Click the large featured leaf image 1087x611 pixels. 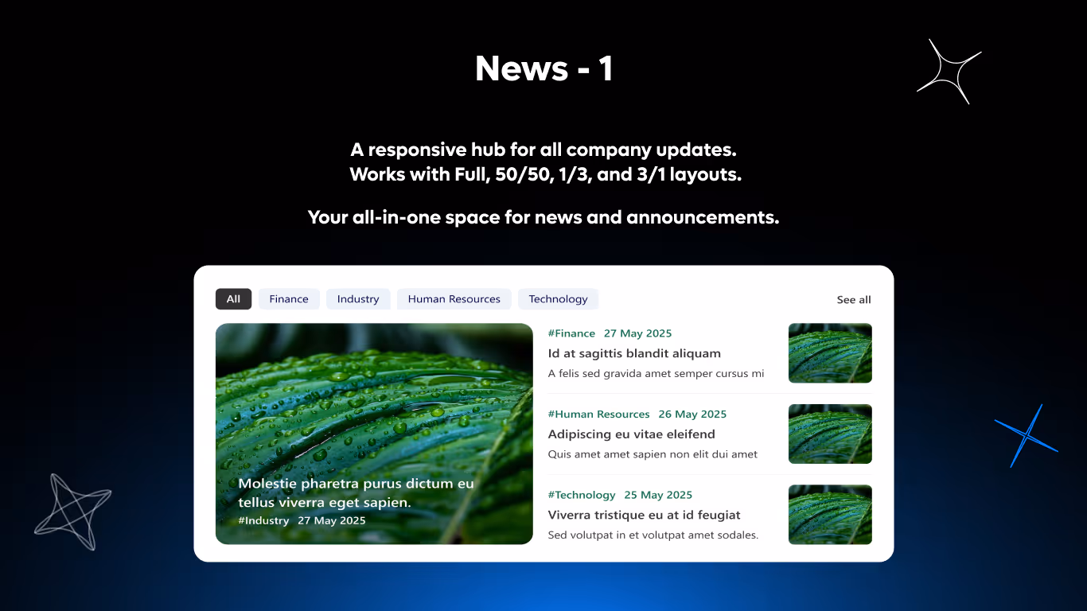374,398
